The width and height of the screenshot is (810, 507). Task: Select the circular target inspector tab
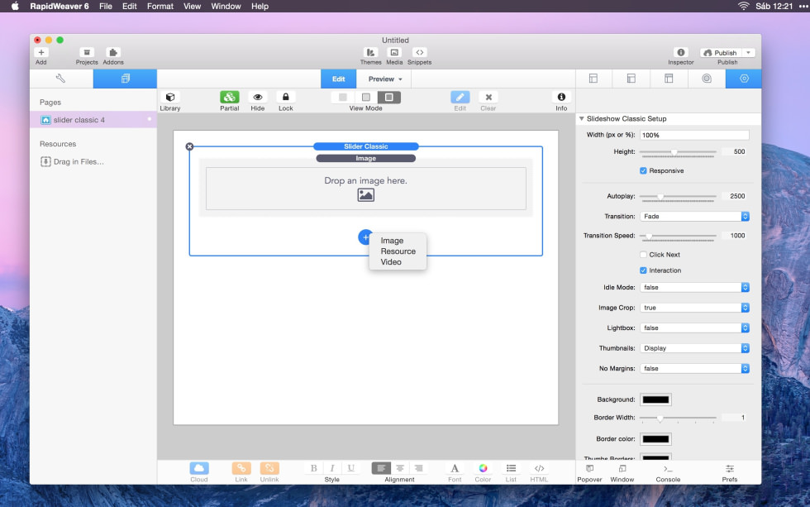tap(707, 79)
